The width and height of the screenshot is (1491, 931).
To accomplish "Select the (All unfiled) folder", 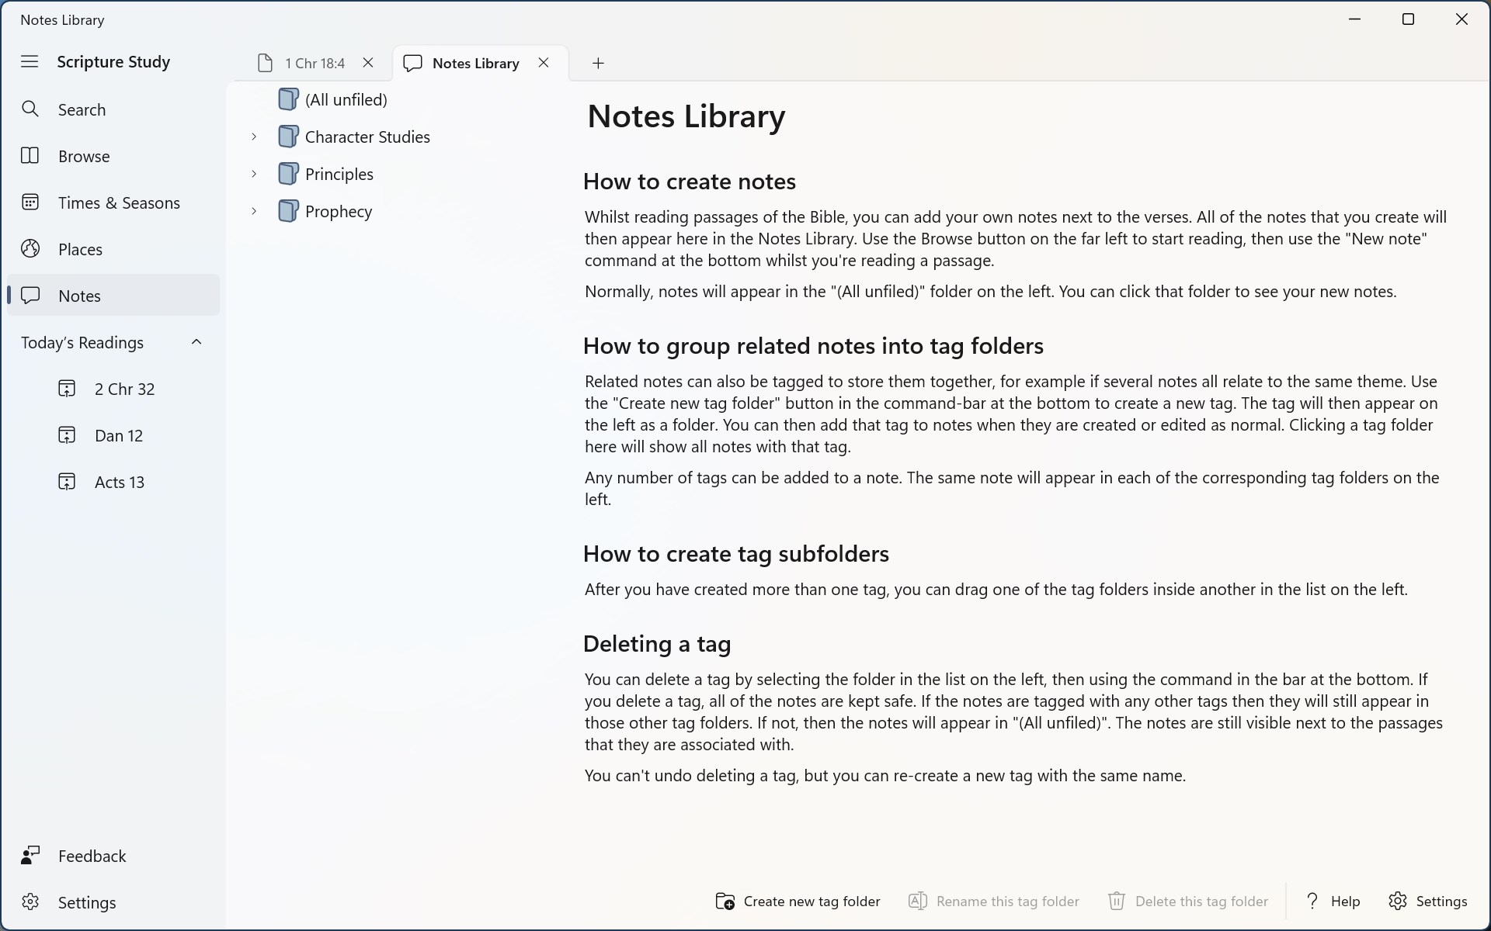I will [x=346, y=99].
